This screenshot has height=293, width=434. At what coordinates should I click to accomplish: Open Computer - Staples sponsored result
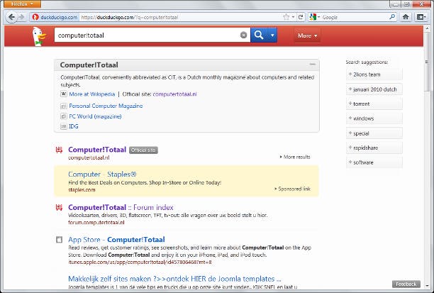(102, 175)
